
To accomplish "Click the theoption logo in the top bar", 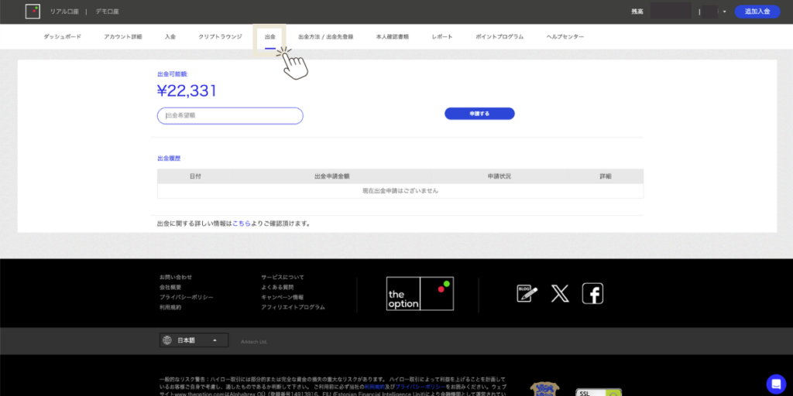I will click(x=32, y=12).
